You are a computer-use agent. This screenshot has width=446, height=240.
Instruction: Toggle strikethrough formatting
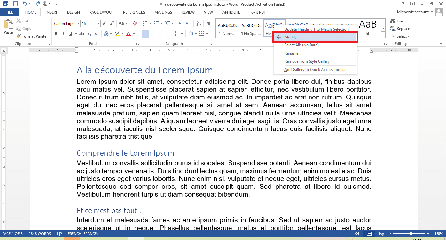[x=82, y=34]
